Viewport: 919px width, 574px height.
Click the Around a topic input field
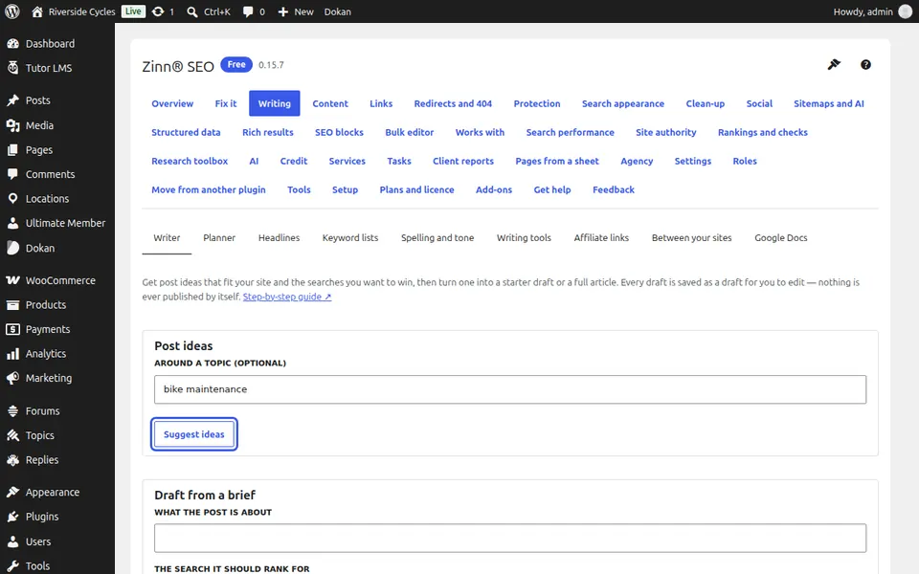click(510, 389)
